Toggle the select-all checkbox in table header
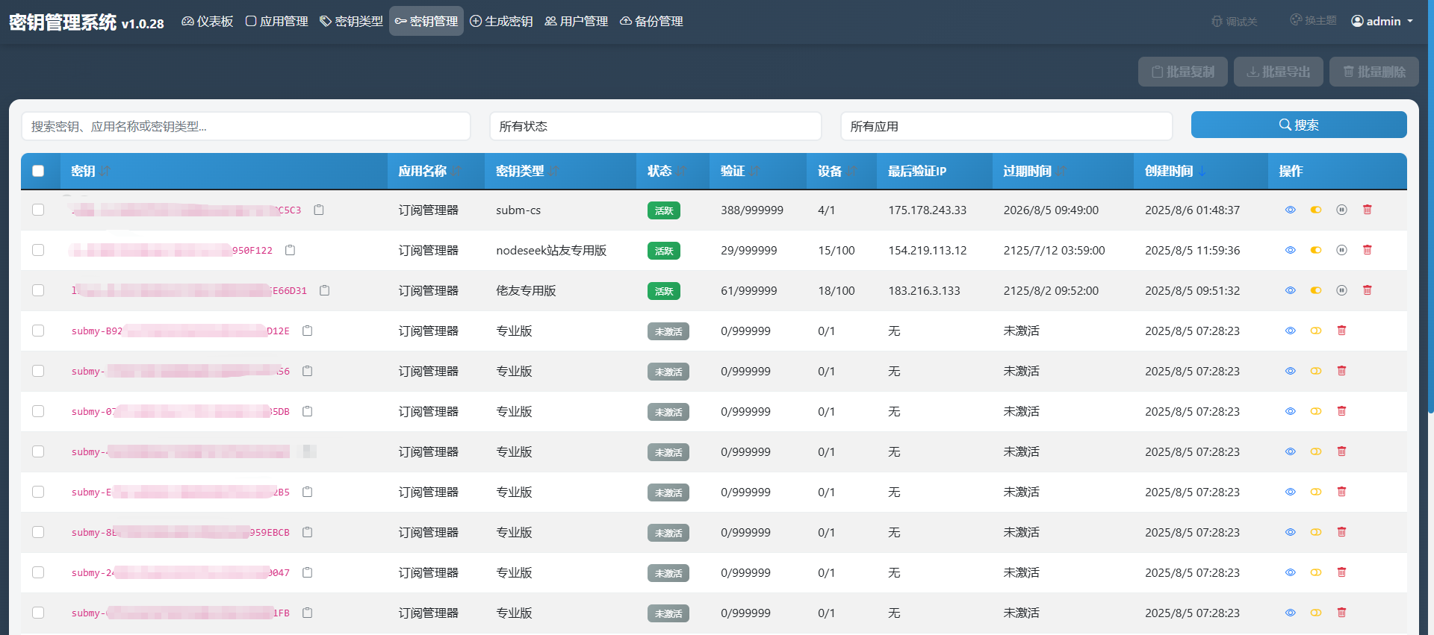 point(38,171)
